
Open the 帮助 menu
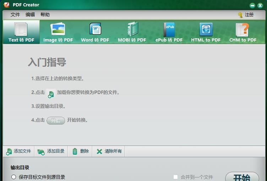pos(45,15)
